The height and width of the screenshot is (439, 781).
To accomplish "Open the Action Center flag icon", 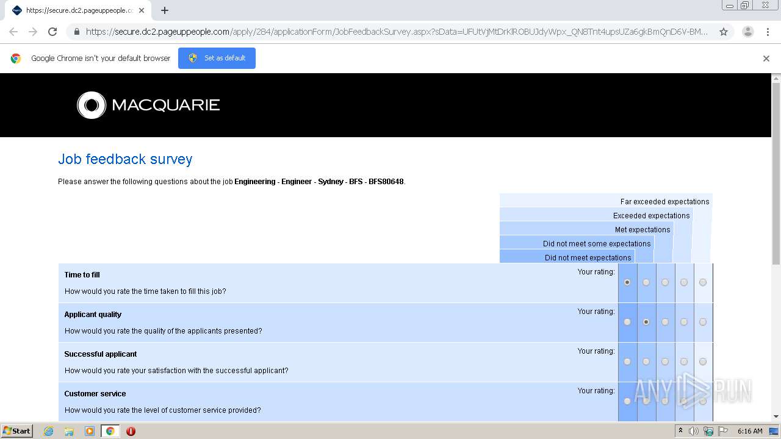I will pyautogui.click(x=723, y=431).
